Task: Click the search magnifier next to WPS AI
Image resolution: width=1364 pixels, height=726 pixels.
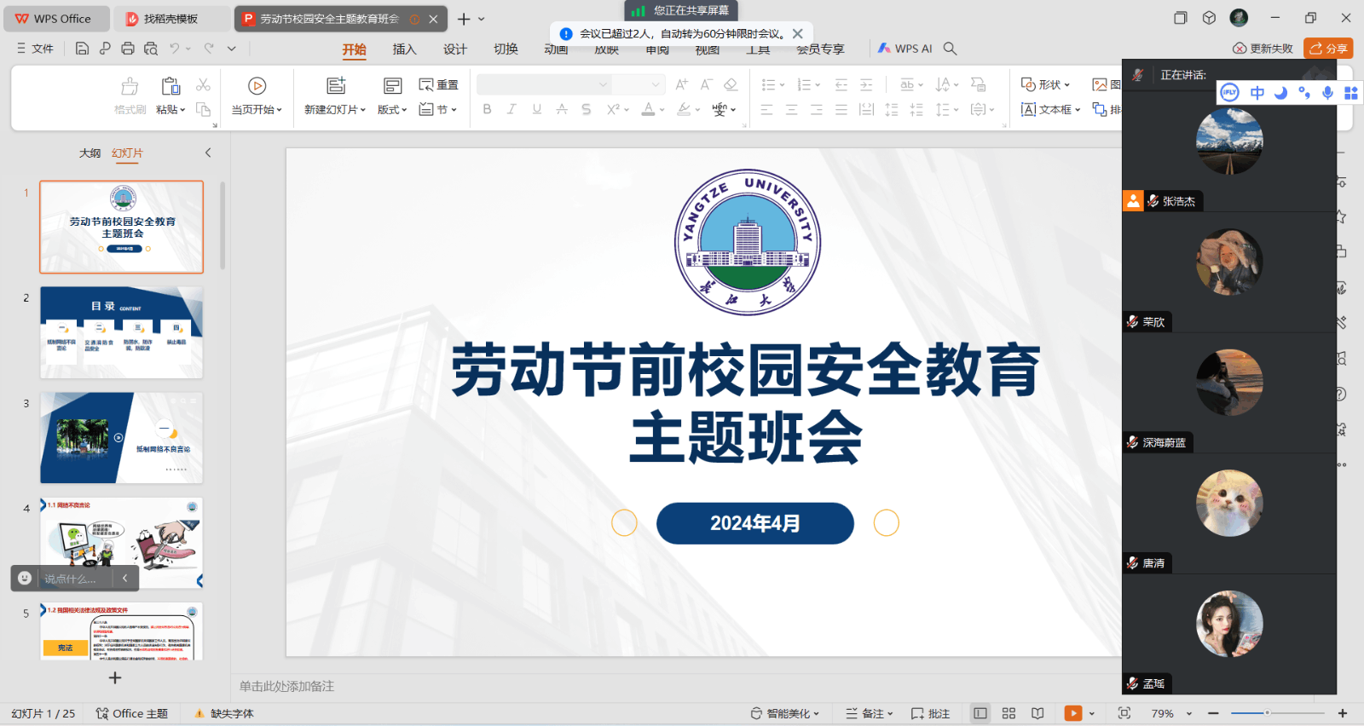Action: click(951, 49)
